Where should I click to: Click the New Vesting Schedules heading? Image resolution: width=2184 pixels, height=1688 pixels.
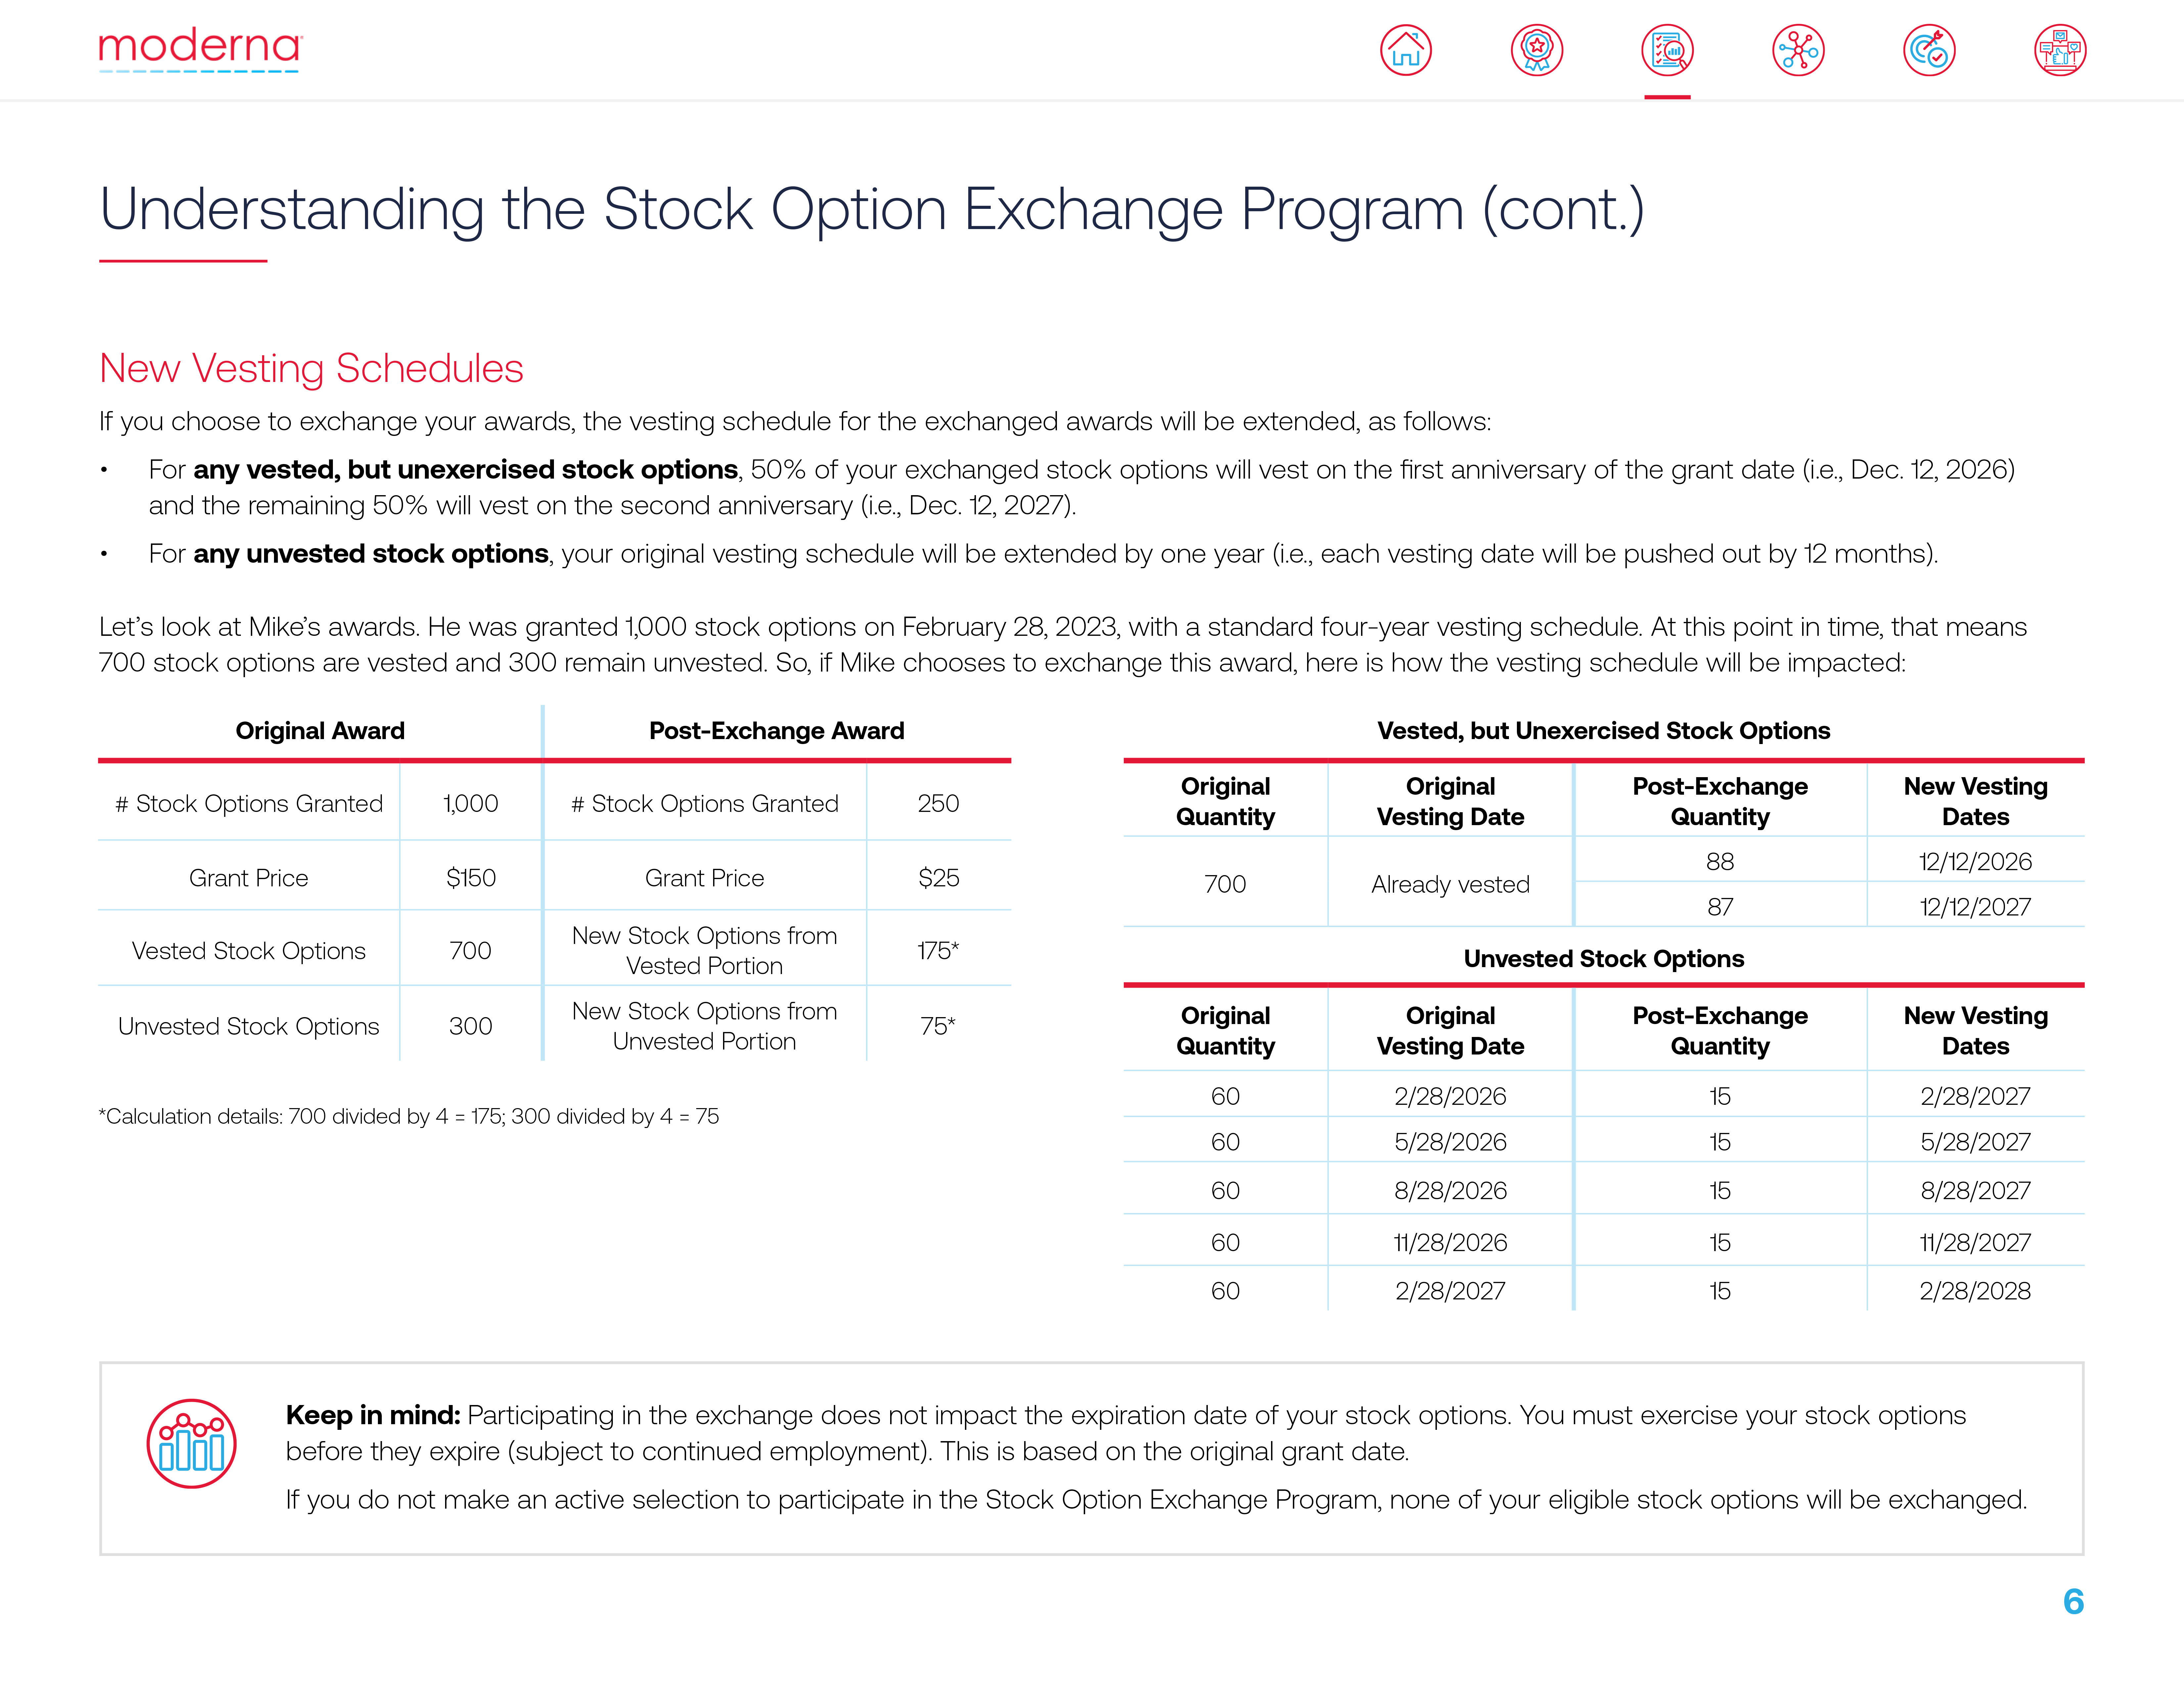(311, 368)
